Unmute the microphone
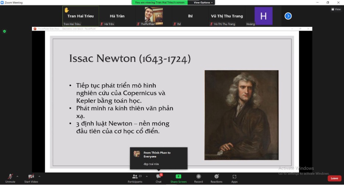344x185 pixels. tap(10, 178)
